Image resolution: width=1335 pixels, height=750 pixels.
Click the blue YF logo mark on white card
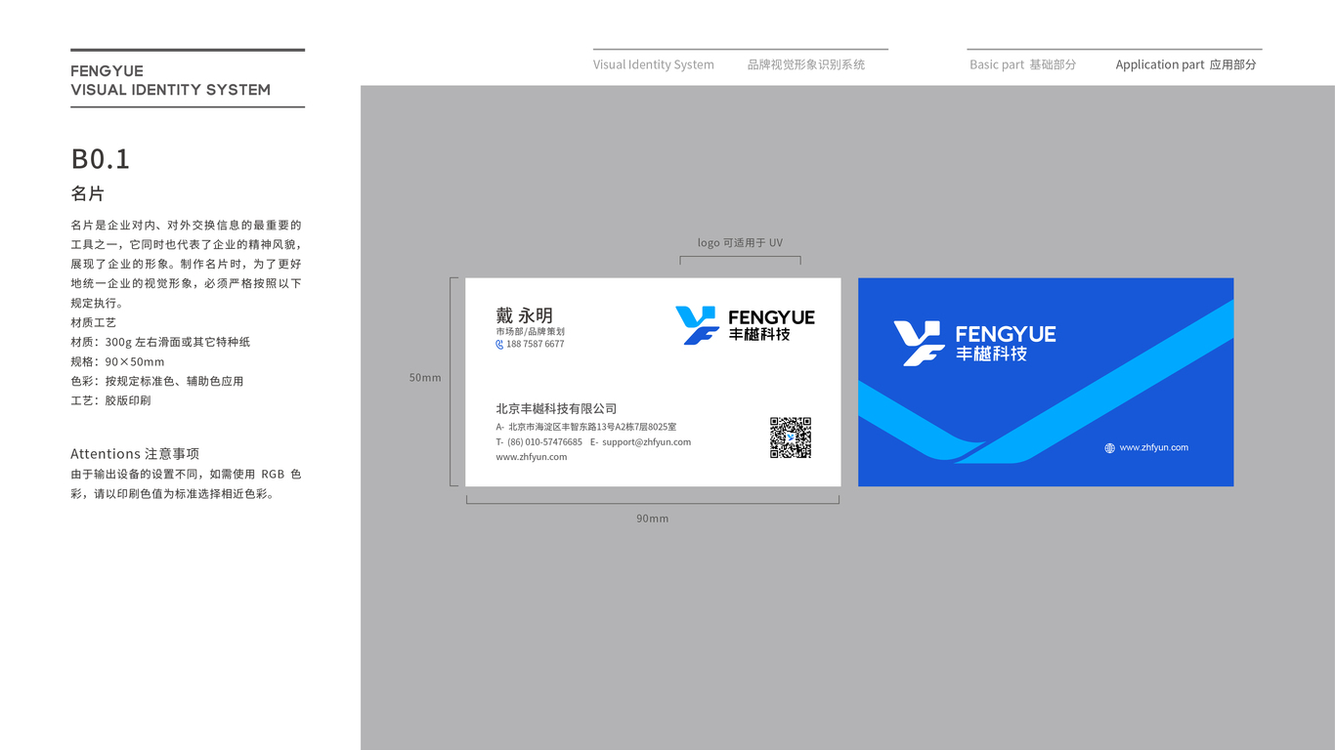click(698, 325)
